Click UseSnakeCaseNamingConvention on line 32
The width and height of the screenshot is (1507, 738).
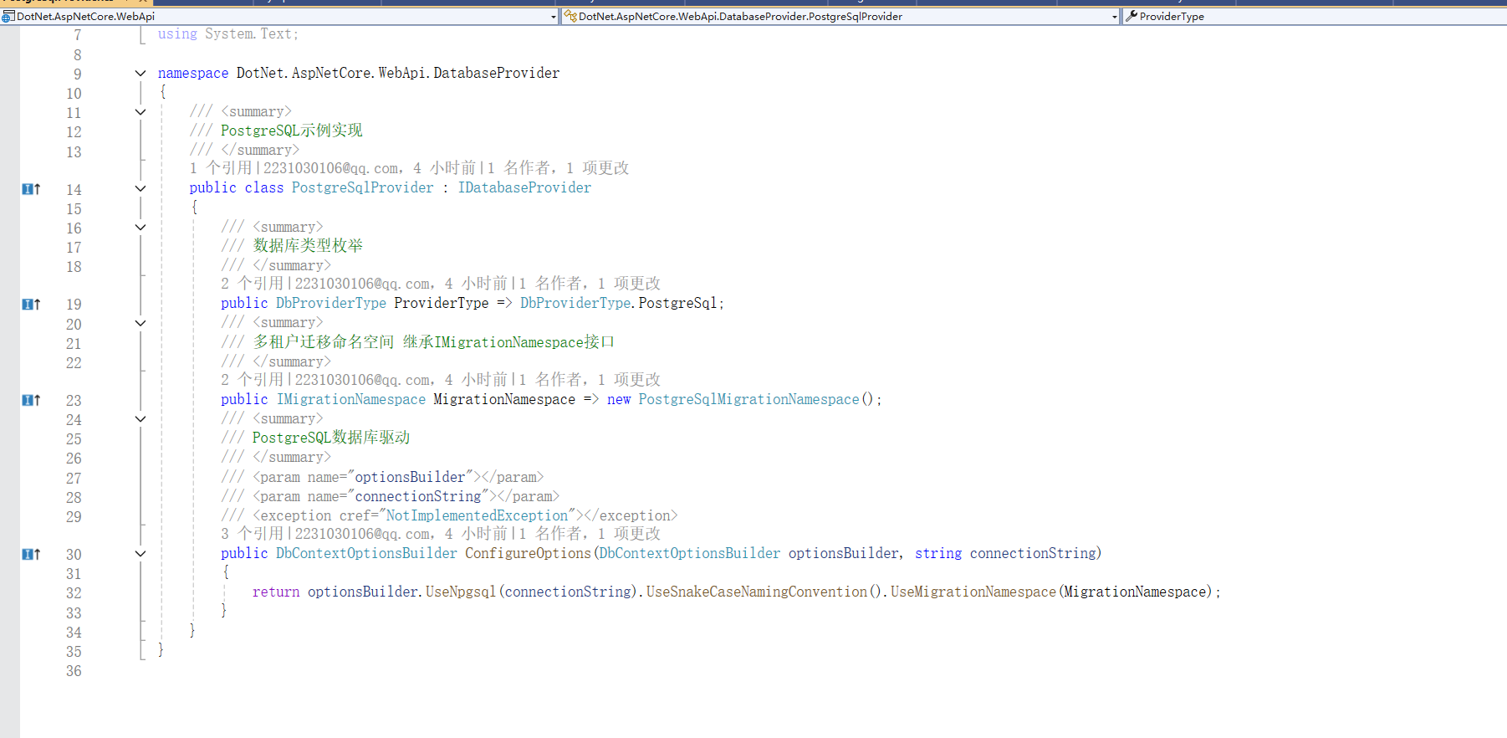click(757, 592)
